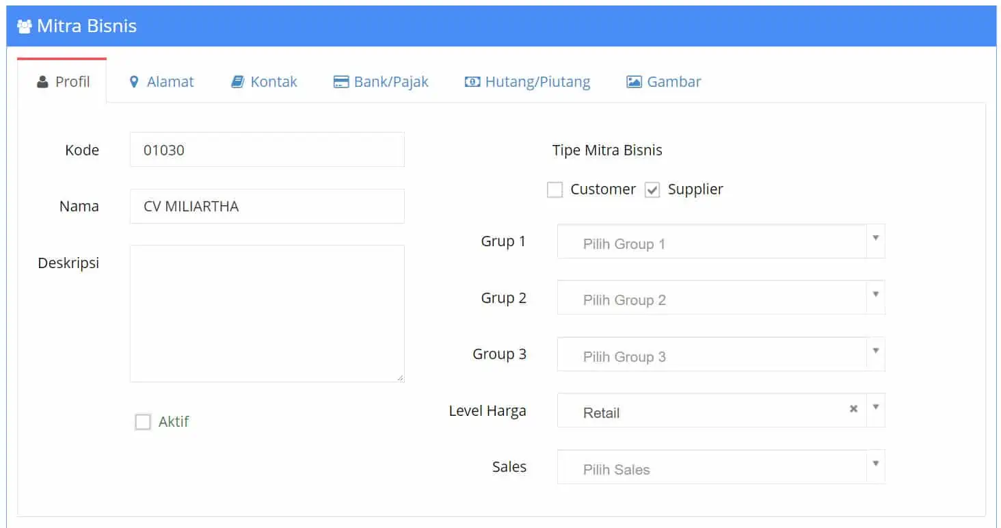
Task: Click the Mitra Bisnis people icon in header
Action: pyautogui.click(x=25, y=27)
